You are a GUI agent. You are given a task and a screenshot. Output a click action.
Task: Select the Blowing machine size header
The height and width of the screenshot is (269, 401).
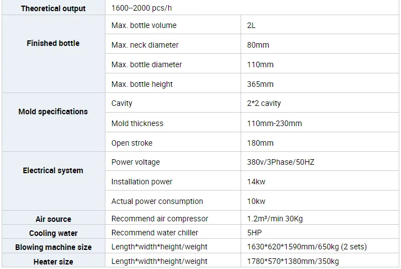pyautogui.click(x=53, y=247)
